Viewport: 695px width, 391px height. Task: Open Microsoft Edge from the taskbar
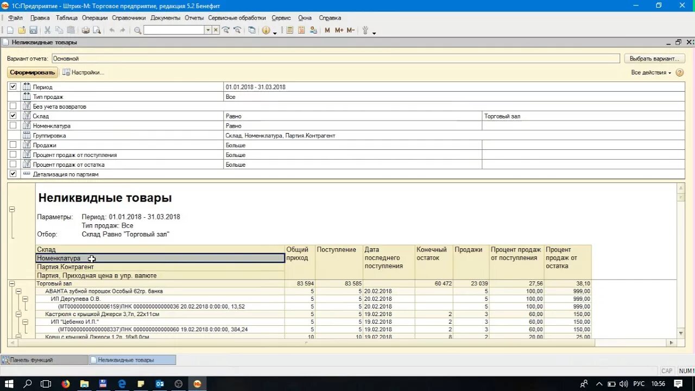pos(122,384)
